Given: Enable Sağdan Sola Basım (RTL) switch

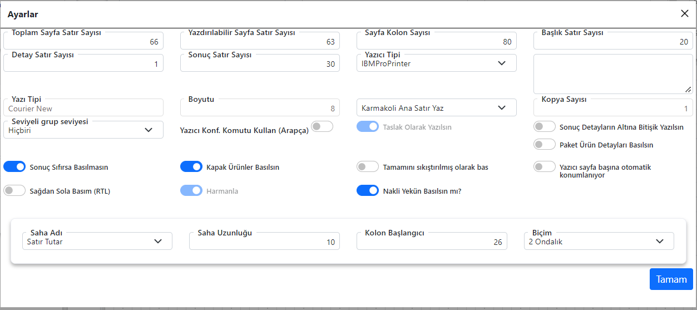Looking at the screenshot, I should pos(14,190).
